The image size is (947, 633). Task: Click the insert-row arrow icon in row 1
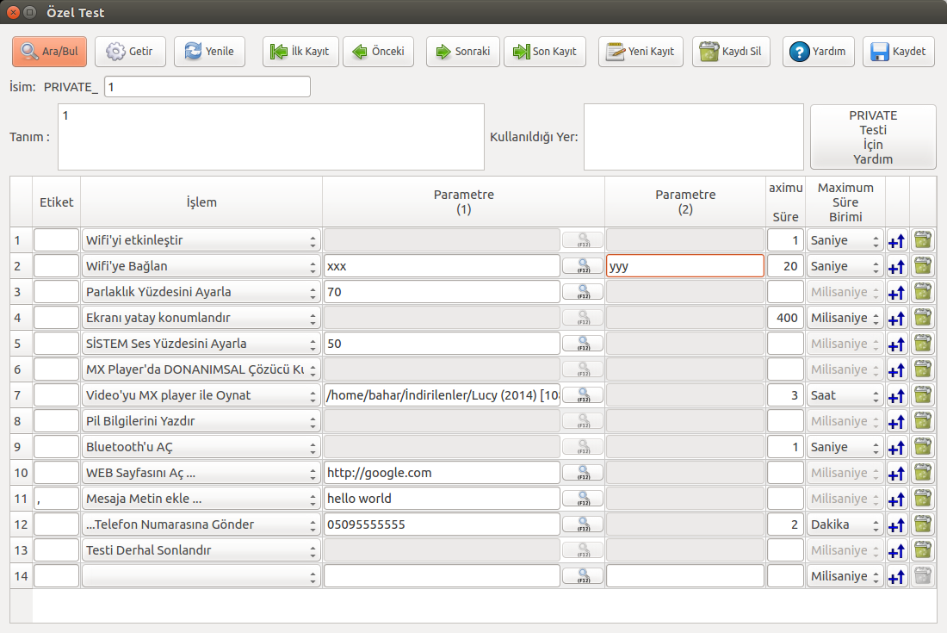pyautogui.click(x=897, y=241)
